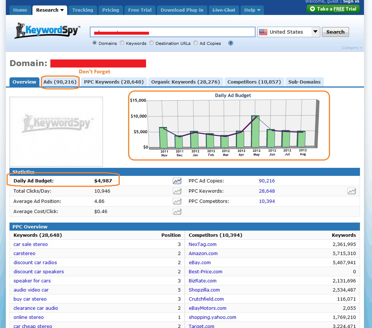This screenshot has height=328, width=372.
Task: Click the KeywordSpy logo
Action: pyautogui.click(x=47, y=31)
